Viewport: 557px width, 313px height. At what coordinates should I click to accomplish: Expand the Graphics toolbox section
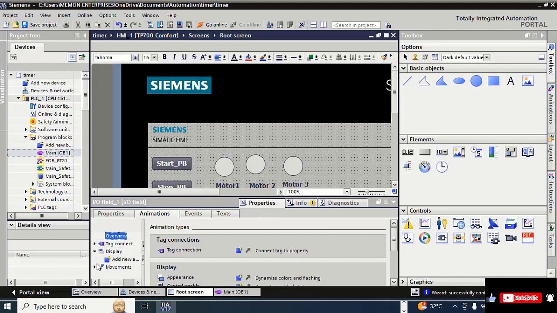tap(403, 282)
